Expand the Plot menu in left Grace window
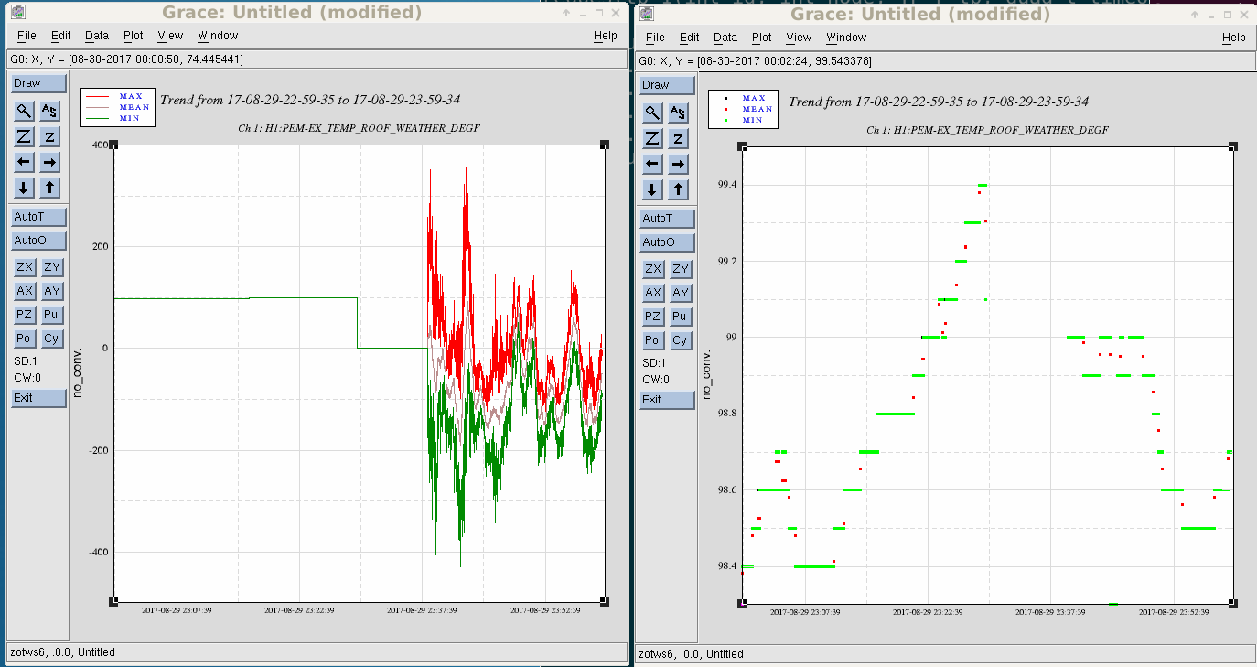Image resolution: width=1257 pixels, height=667 pixels. point(134,36)
